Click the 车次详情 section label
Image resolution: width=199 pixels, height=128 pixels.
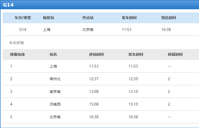16,43
